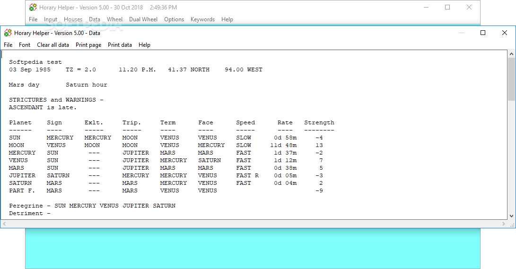
Task: Click 'VENUS' in the Planet column
Action: pyautogui.click(x=18, y=160)
